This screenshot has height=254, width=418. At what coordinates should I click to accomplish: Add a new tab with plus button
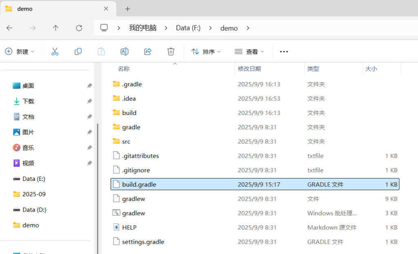point(127,9)
